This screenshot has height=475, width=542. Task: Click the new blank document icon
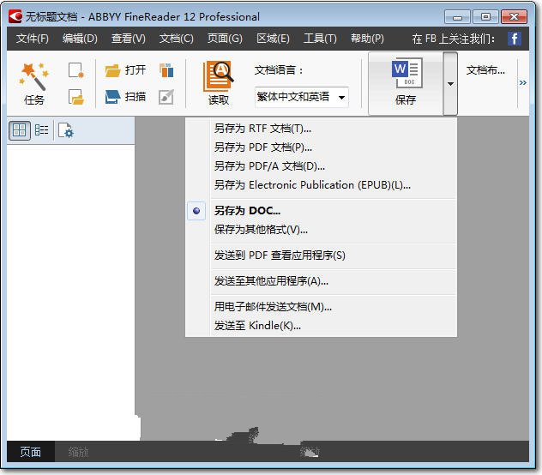click(x=76, y=70)
